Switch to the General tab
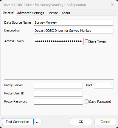This screenshot has width=118, height=128. [x=8, y=12]
